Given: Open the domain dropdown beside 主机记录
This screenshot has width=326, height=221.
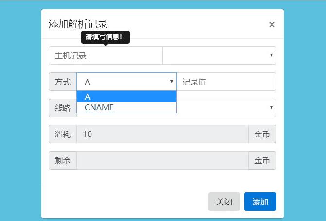Looking at the screenshot, I should pos(219,56).
